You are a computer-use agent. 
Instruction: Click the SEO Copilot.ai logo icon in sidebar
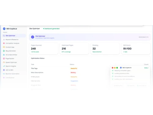tap(4, 29)
